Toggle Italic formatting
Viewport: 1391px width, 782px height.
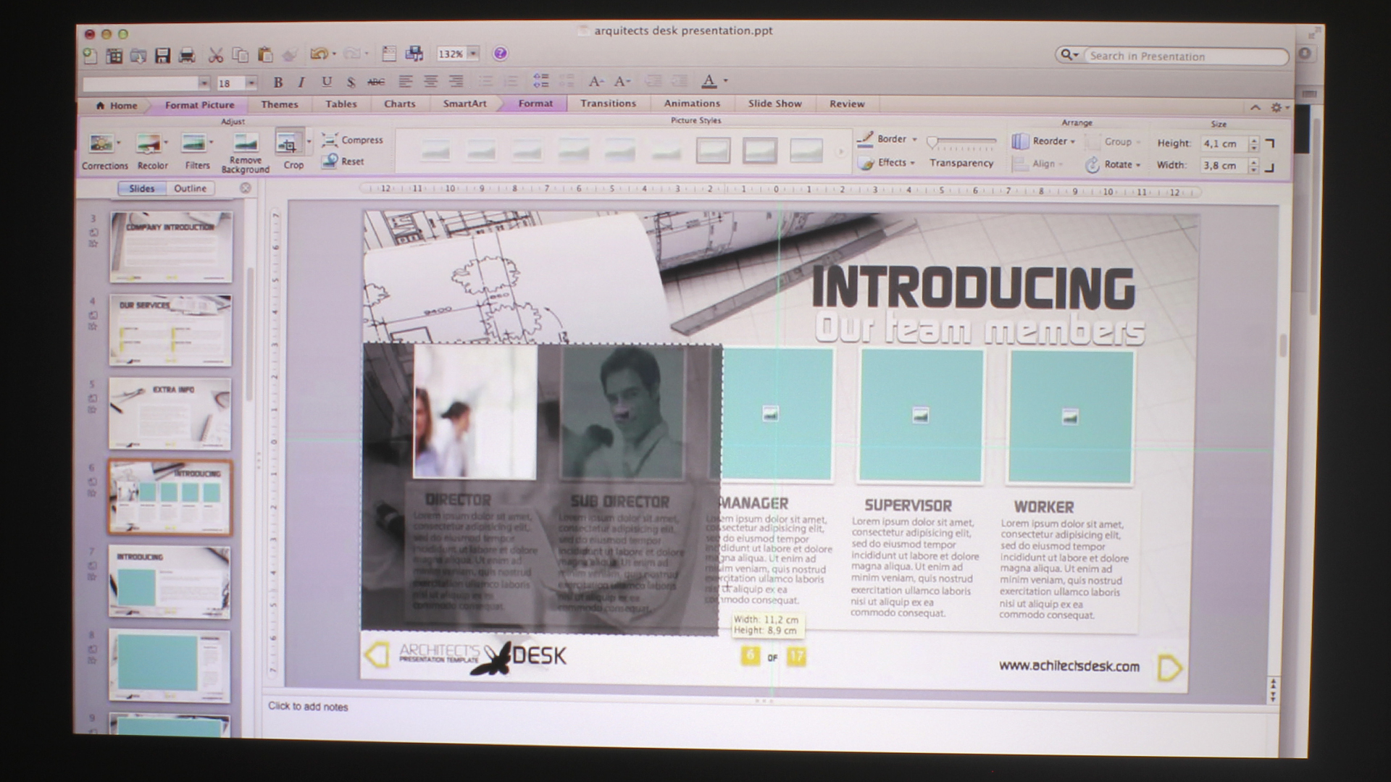point(301,82)
